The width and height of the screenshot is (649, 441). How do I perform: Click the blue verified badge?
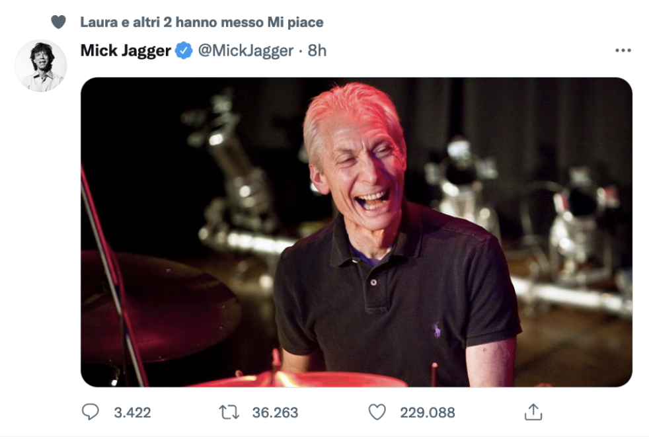[184, 51]
